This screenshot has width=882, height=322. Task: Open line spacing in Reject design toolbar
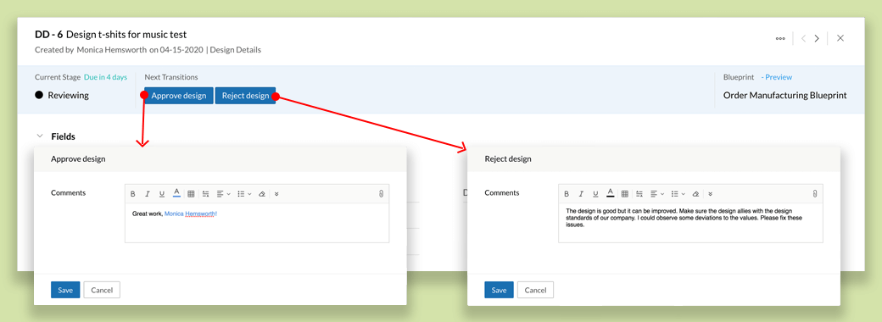tap(639, 194)
